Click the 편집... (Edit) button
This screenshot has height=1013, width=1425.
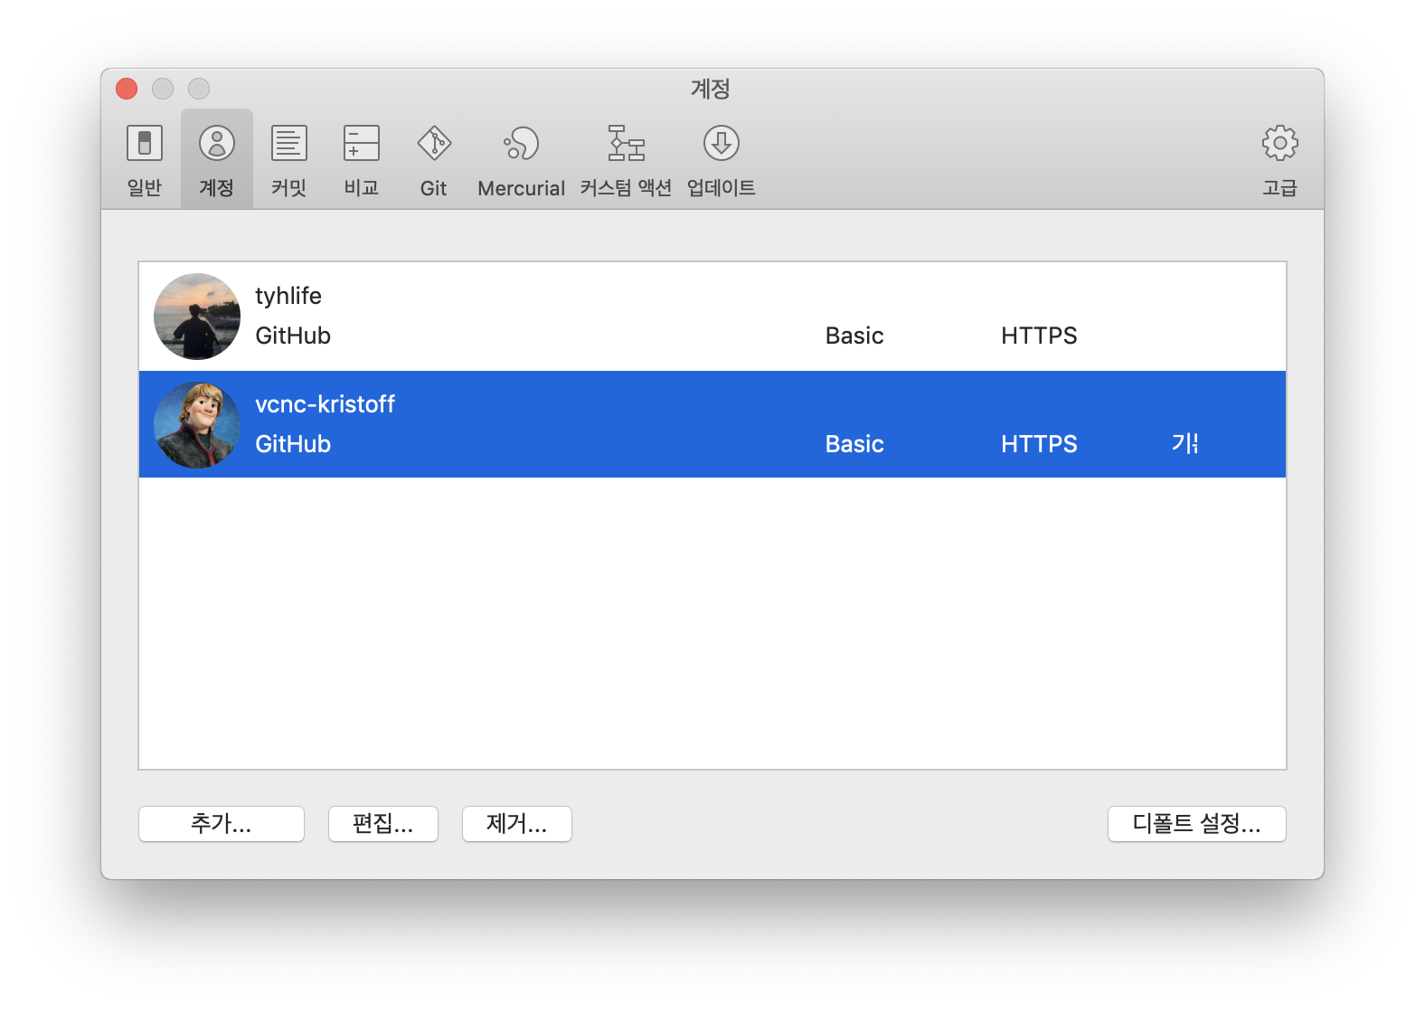tap(383, 824)
